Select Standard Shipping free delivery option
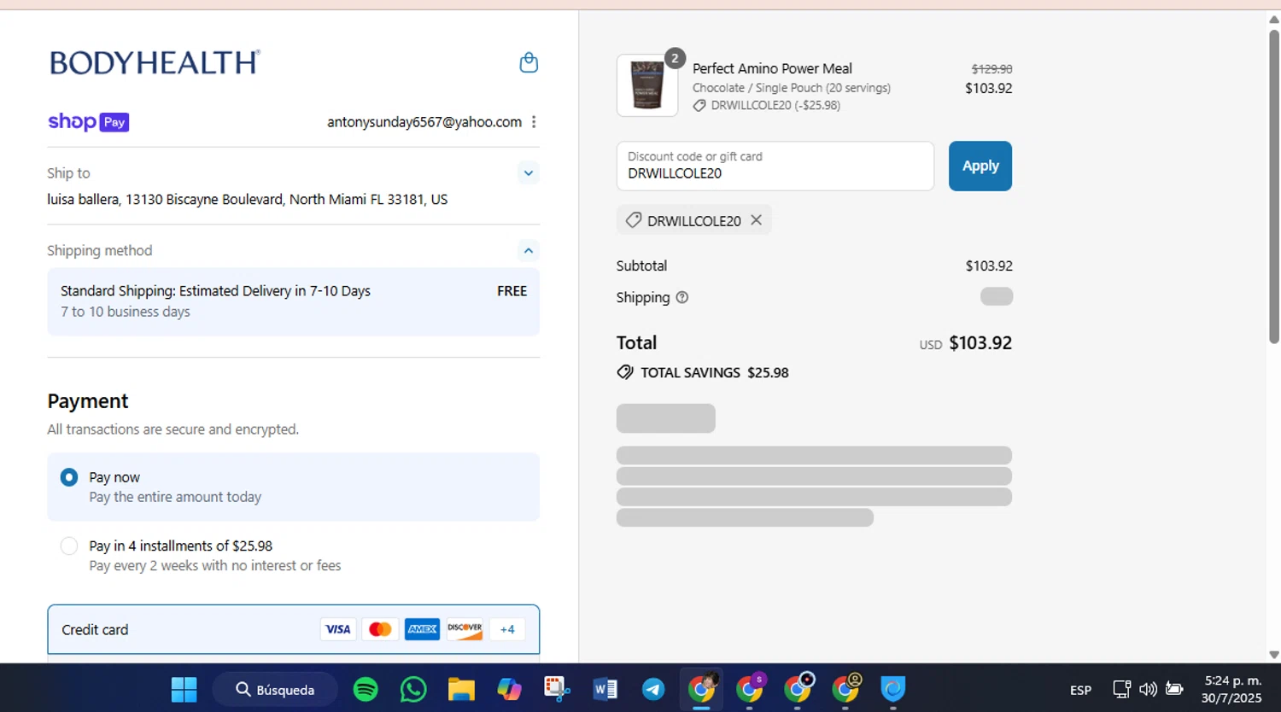The width and height of the screenshot is (1281, 712). coord(294,301)
